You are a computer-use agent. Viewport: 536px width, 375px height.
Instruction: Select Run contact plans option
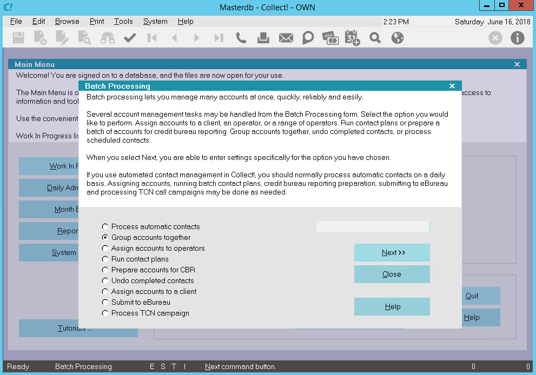135,259
